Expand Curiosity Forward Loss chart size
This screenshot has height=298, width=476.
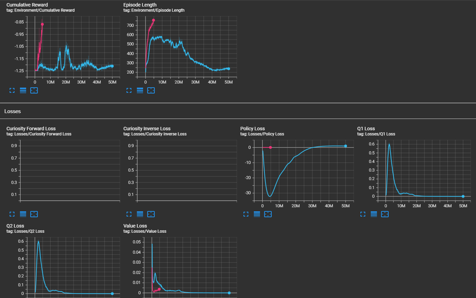click(12, 214)
